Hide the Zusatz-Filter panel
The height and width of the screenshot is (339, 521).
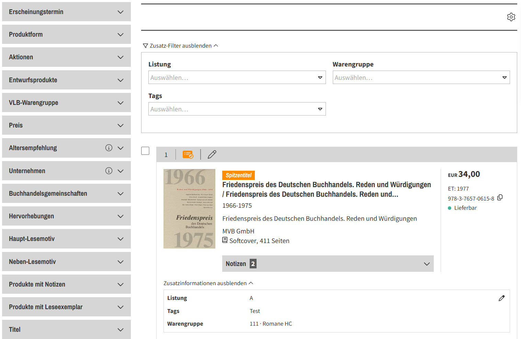tap(180, 46)
